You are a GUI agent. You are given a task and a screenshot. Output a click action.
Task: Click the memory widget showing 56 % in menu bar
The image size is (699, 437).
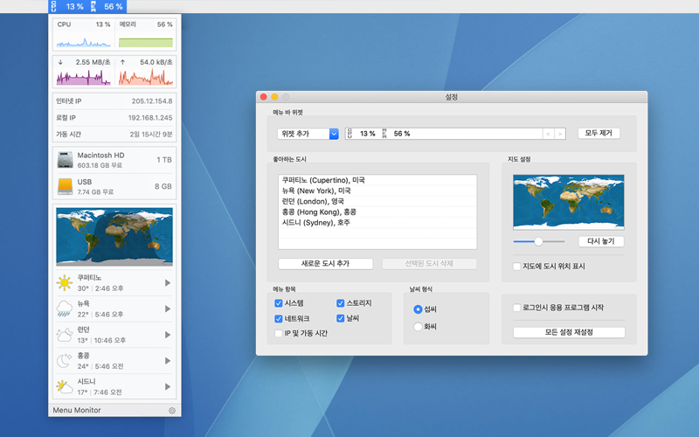(x=107, y=6)
